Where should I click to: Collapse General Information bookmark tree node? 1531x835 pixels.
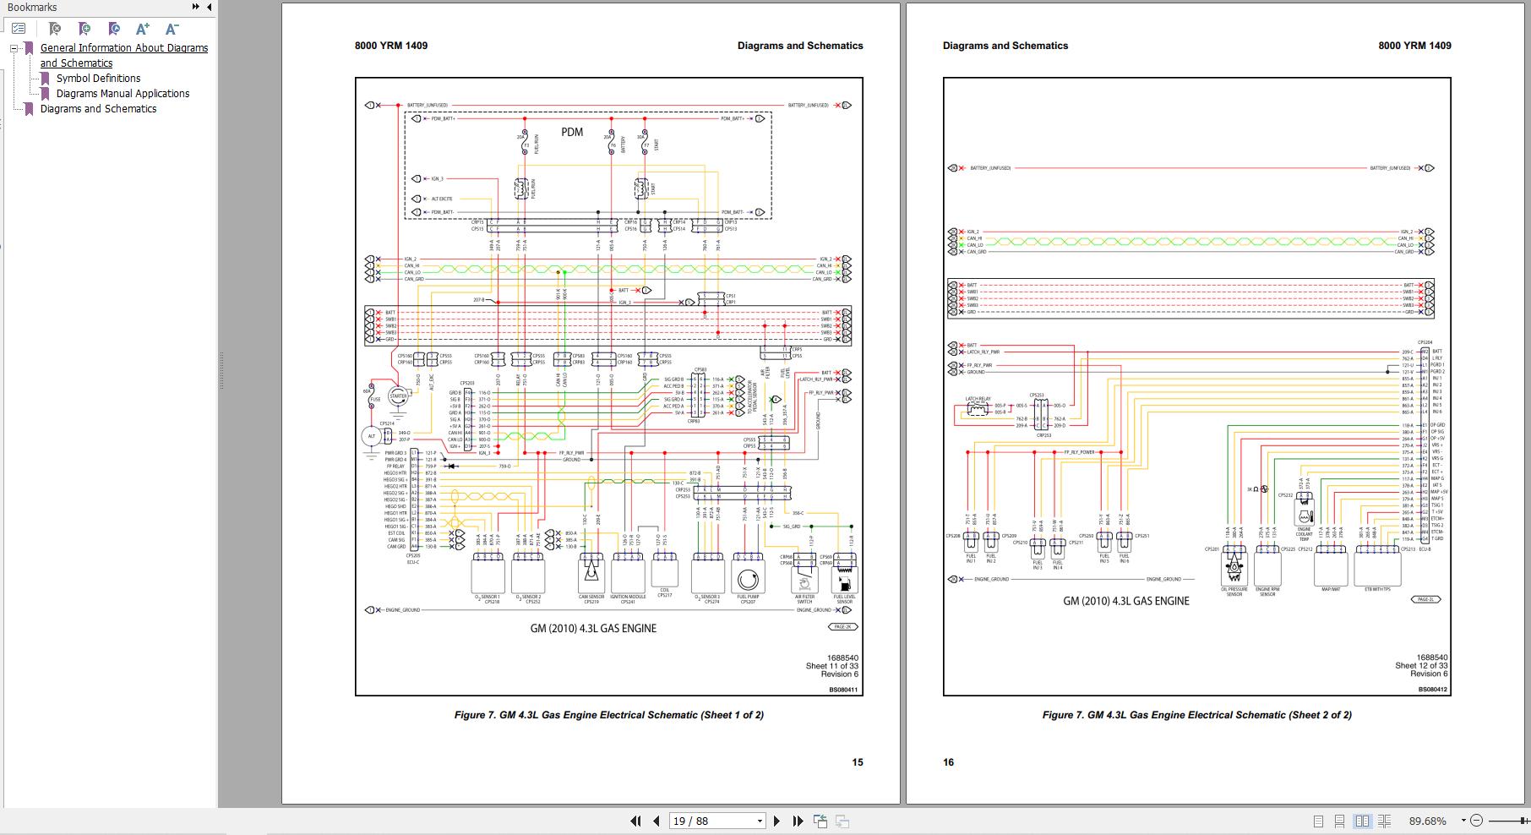point(14,48)
